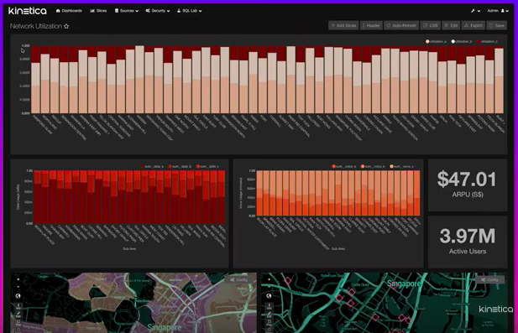Click the 3.97M Active Users value
The image size is (518, 333).
click(x=467, y=236)
